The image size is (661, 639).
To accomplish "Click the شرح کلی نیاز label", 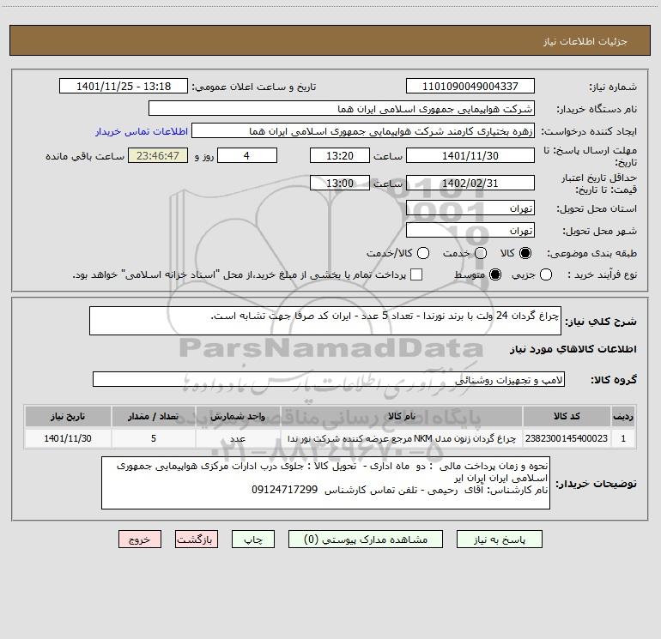I will point(601,322).
